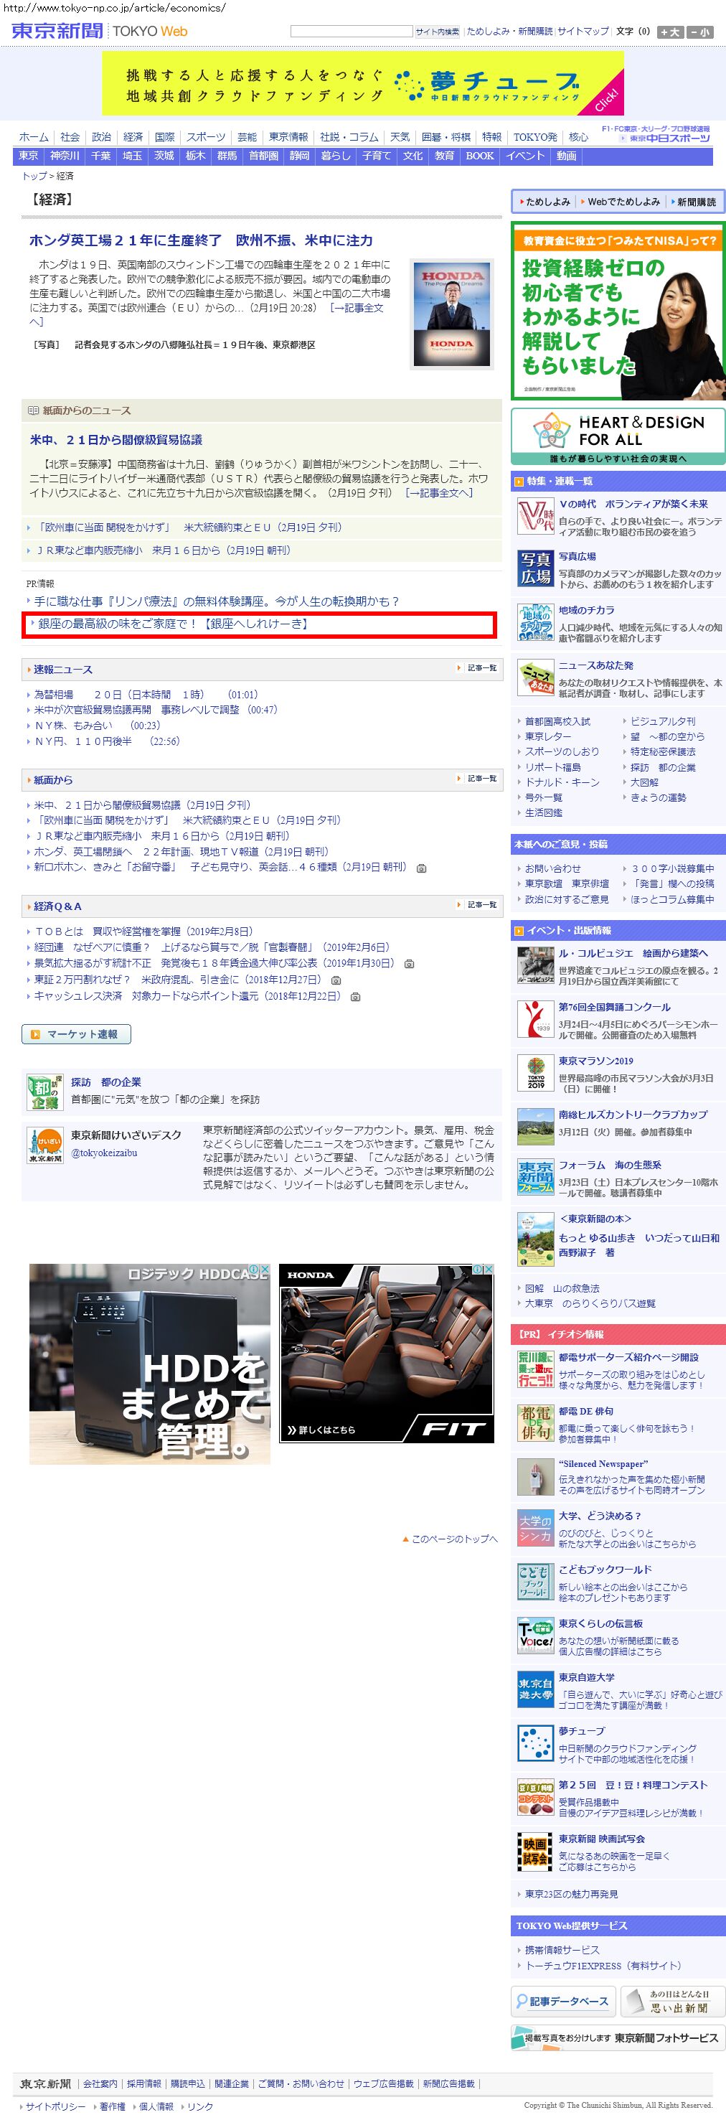Open the ホンダ英工場21年に生産終了 headline
The image size is (726, 2120).
(x=201, y=240)
